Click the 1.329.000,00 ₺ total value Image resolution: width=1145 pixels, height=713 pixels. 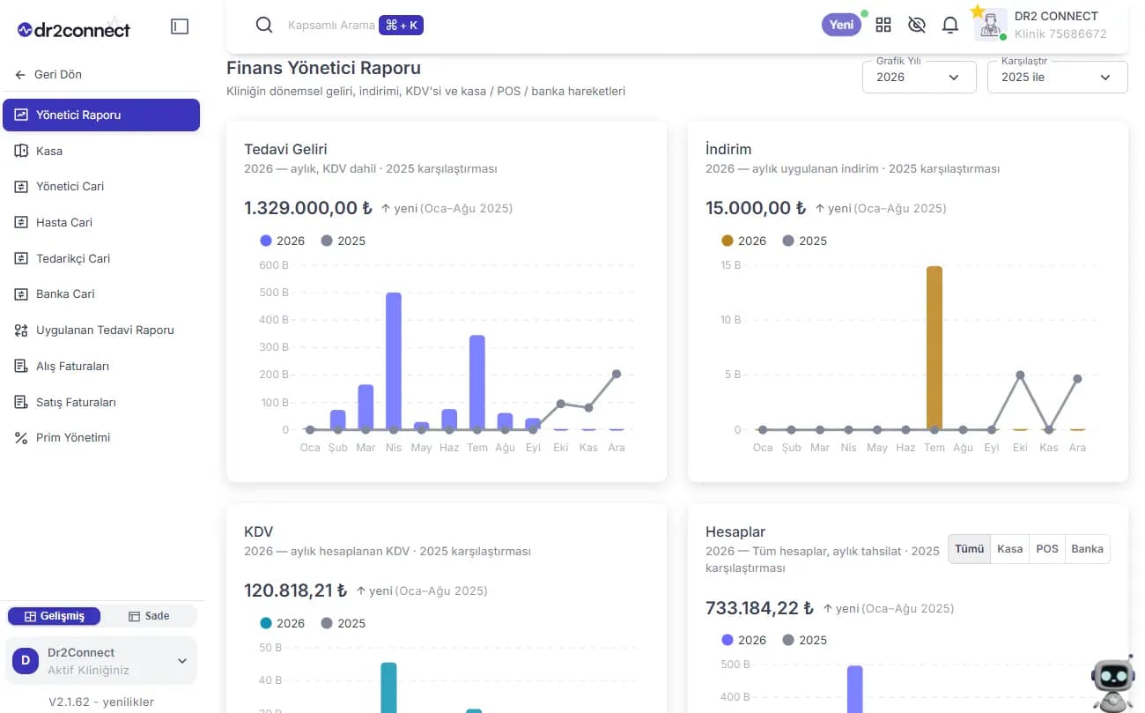(x=308, y=208)
